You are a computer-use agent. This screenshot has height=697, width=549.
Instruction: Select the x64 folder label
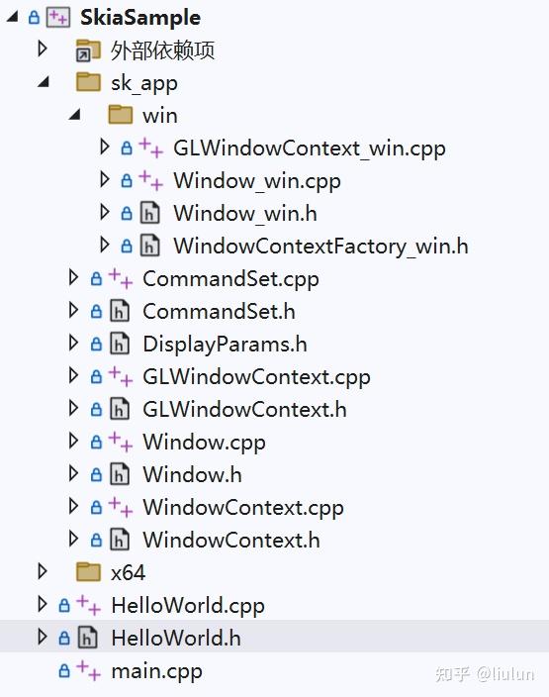128,573
